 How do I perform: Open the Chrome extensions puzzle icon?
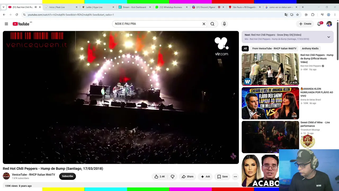point(313,15)
